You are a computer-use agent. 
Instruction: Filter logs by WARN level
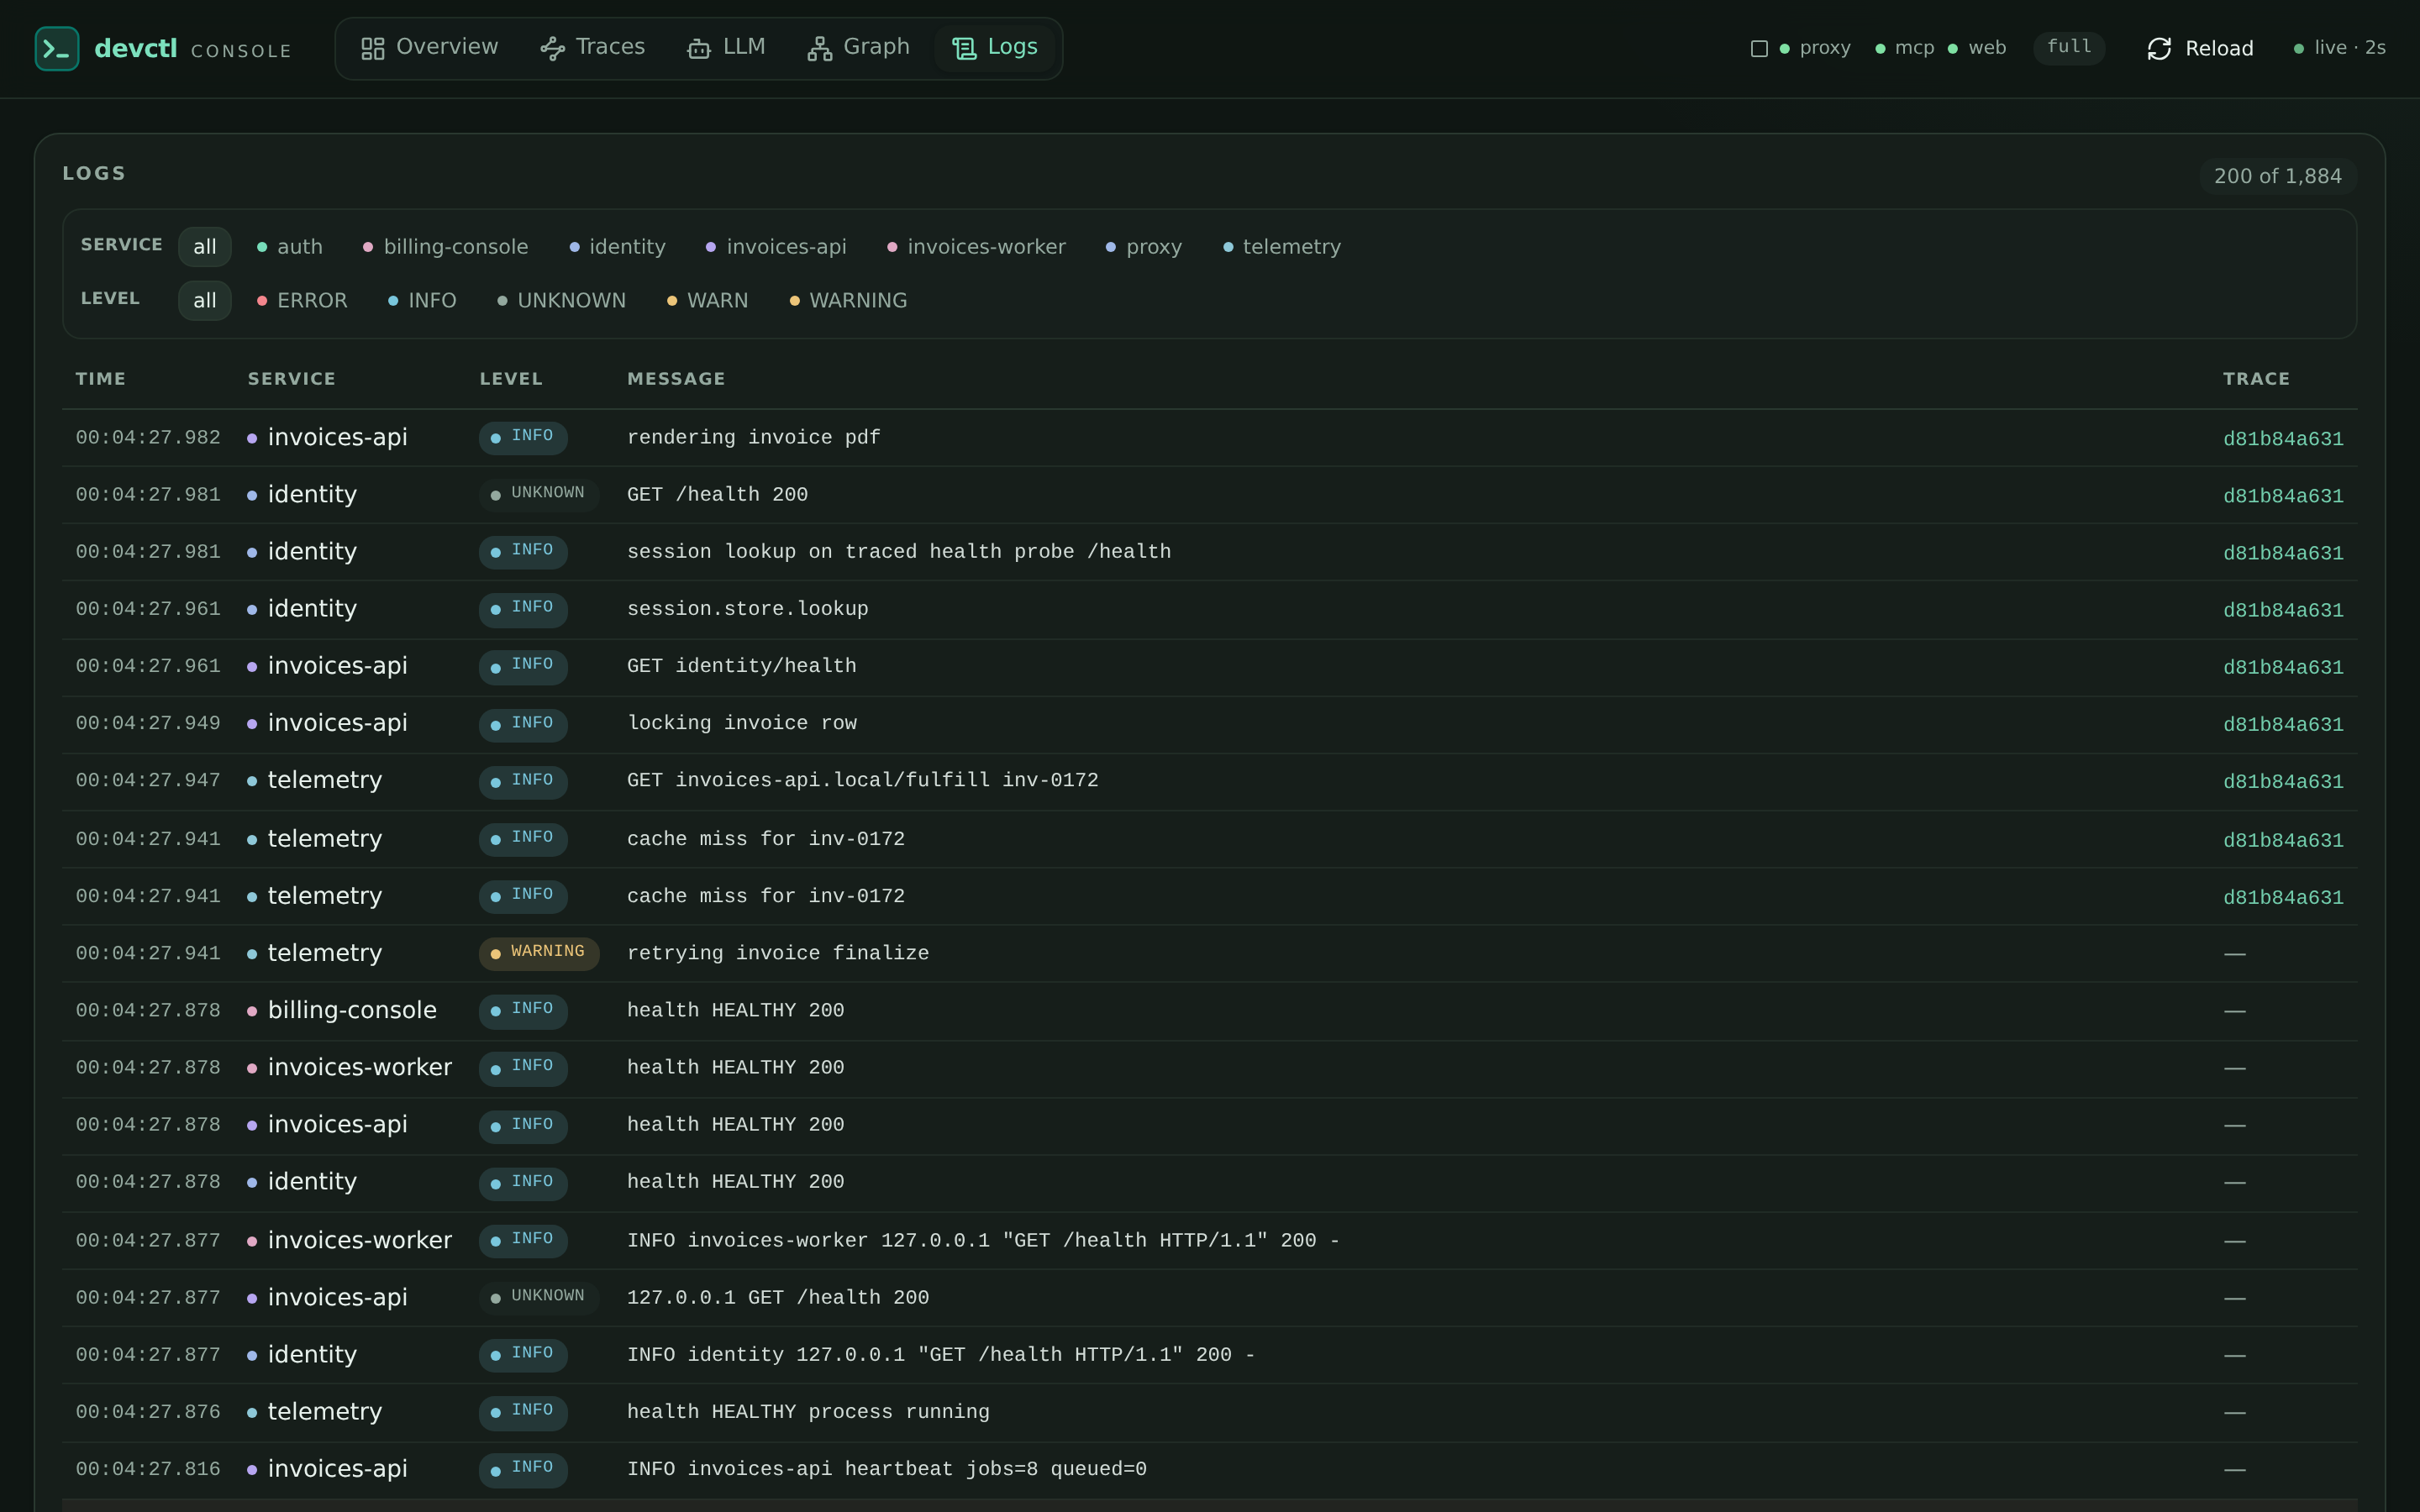click(x=708, y=301)
